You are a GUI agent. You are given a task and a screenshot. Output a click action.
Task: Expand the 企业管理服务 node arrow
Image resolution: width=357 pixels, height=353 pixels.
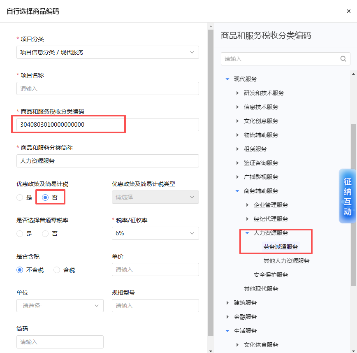tap(247, 205)
